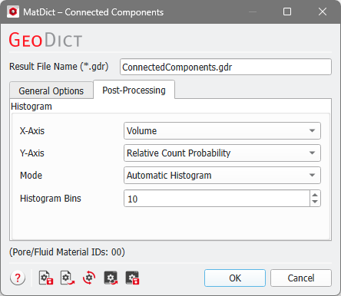The height and width of the screenshot is (296, 341).
Task: Increase Histogram Bins with up arrow
Action: [315, 195]
